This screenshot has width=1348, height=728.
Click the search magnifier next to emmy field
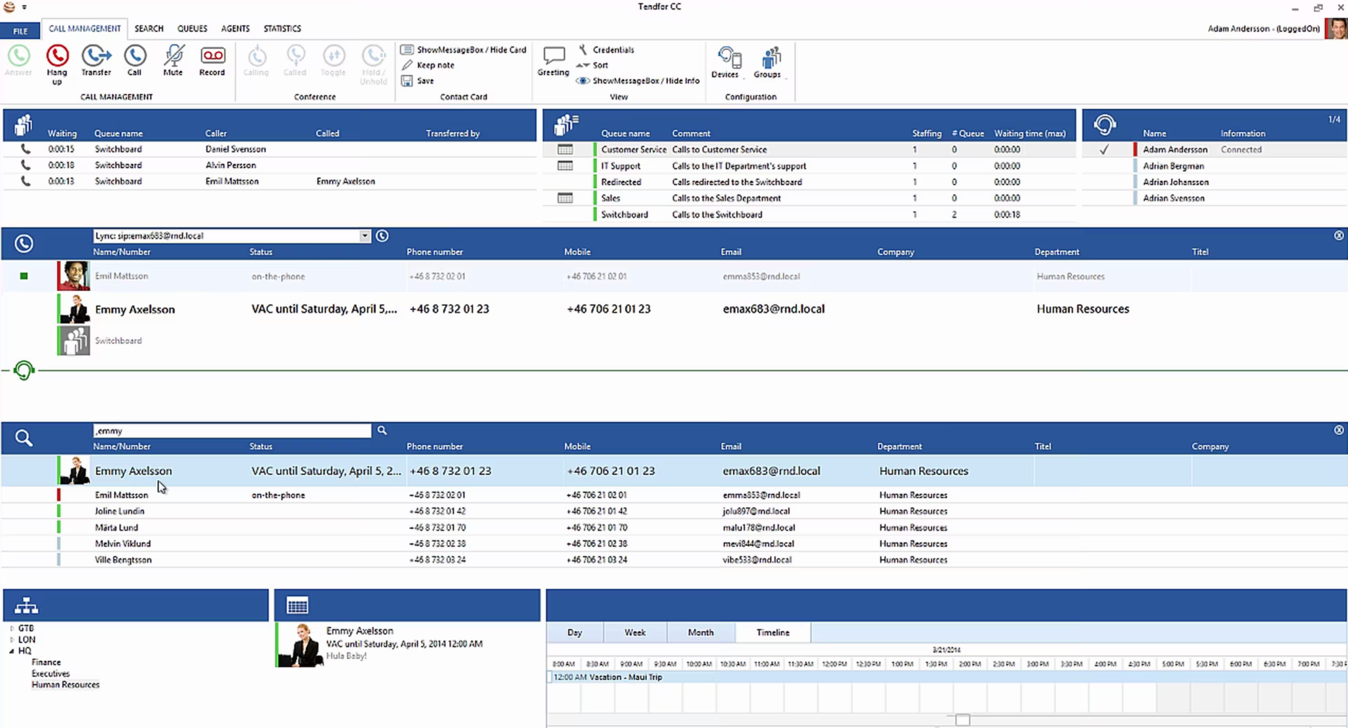382,430
